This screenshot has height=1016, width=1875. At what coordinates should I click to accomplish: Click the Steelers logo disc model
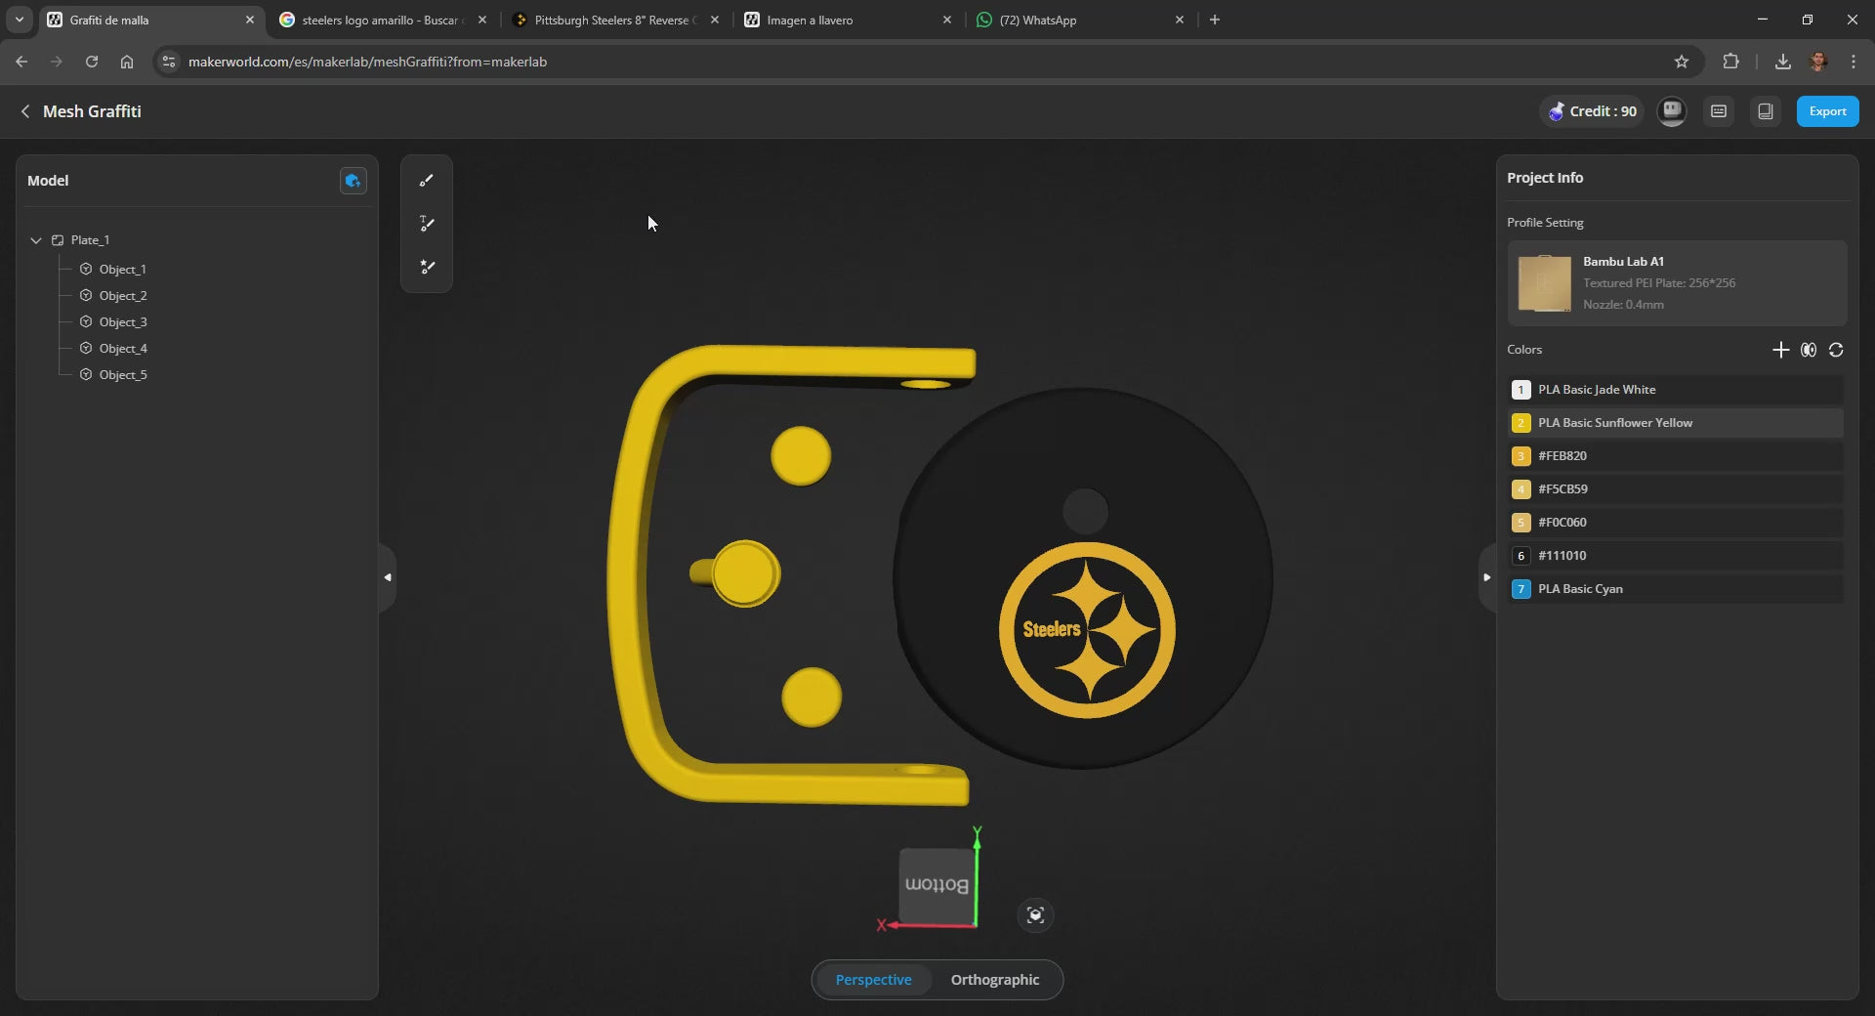pyautogui.click(x=1084, y=578)
